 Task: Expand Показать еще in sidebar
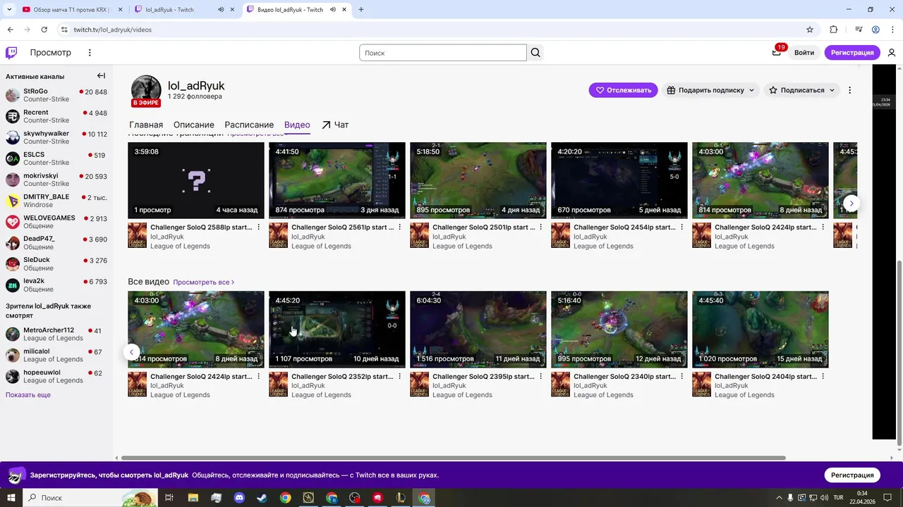pos(28,395)
